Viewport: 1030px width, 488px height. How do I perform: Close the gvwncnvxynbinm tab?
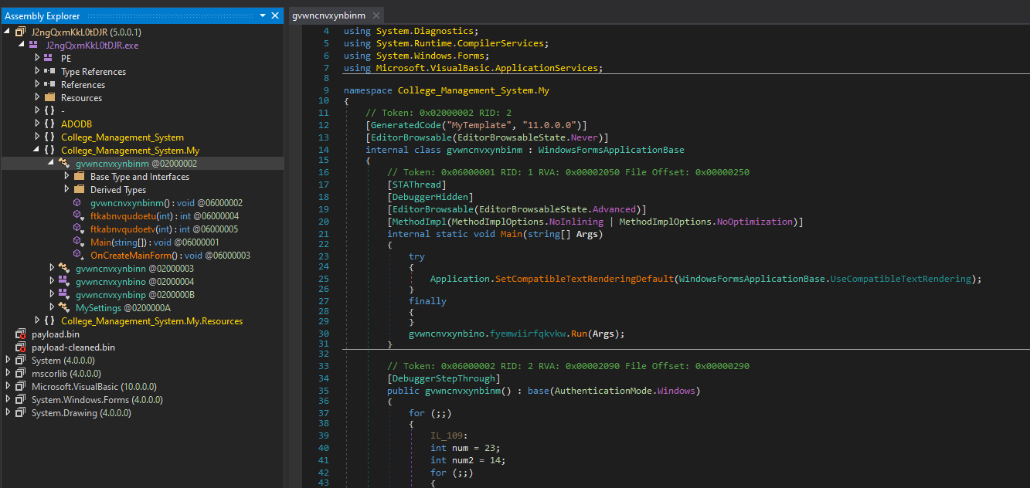[x=376, y=15]
